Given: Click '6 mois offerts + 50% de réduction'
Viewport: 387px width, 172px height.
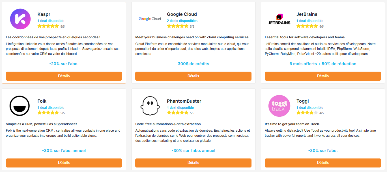Looking at the screenshot, I should (x=323, y=64).
